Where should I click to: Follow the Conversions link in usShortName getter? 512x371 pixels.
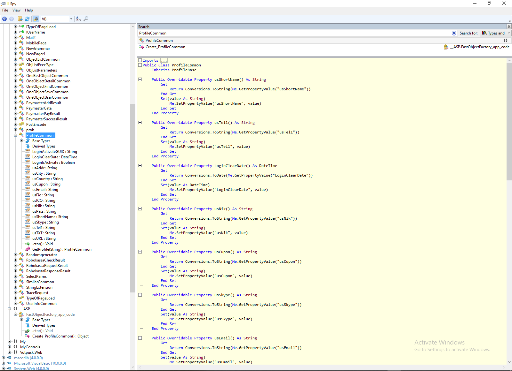(197, 89)
